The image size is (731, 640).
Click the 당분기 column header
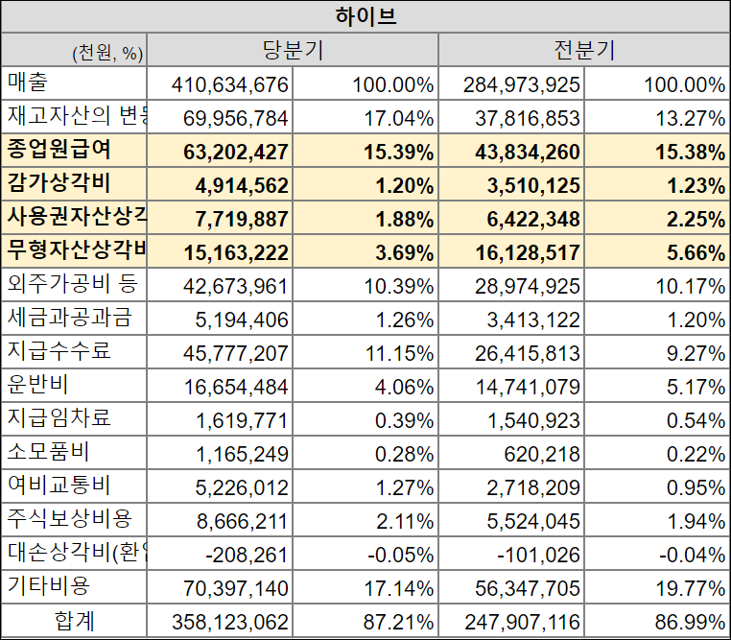coord(293,49)
